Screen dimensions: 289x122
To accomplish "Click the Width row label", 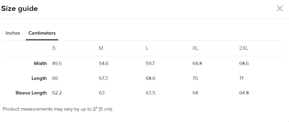I will (40, 63).
